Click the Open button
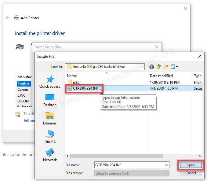 click(191, 165)
